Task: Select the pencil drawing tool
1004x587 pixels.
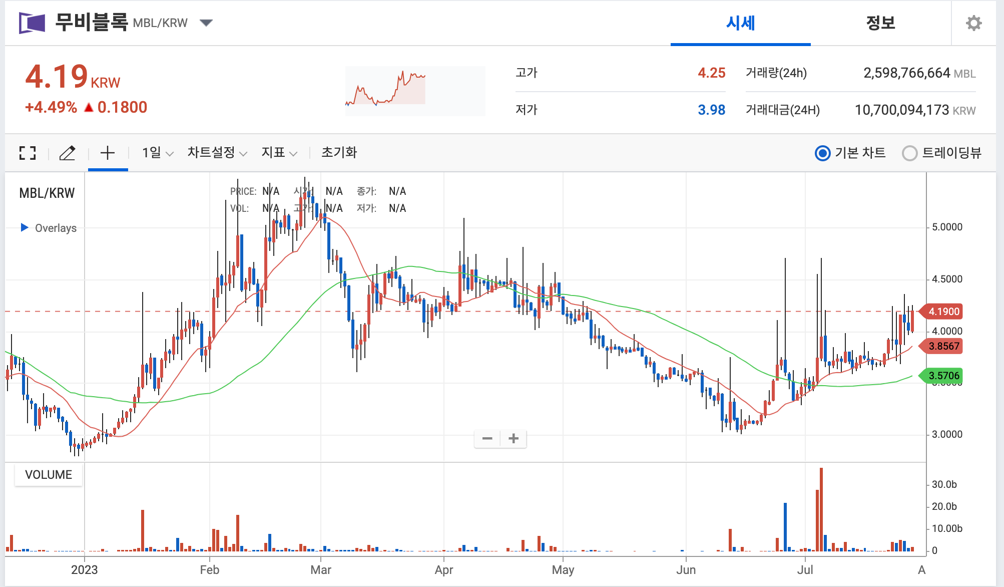Action: click(x=68, y=153)
